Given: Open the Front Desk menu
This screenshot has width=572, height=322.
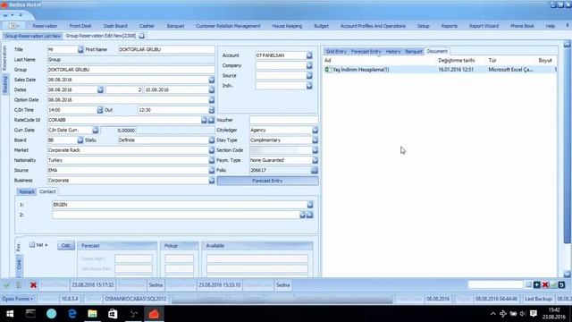Looking at the screenshot, I should [x=80, y=26].
